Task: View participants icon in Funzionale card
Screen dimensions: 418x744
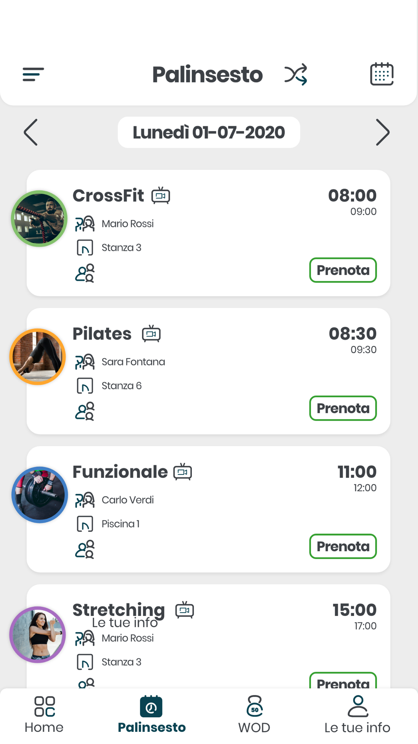Action: click(x=85, y=549)
